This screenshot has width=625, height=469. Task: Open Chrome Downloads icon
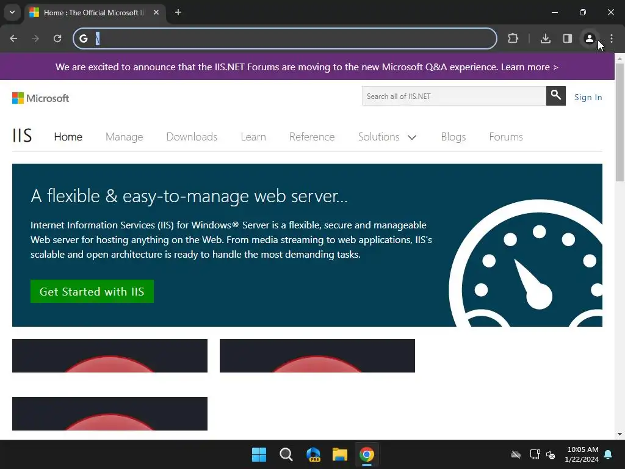tap(546, 38)
